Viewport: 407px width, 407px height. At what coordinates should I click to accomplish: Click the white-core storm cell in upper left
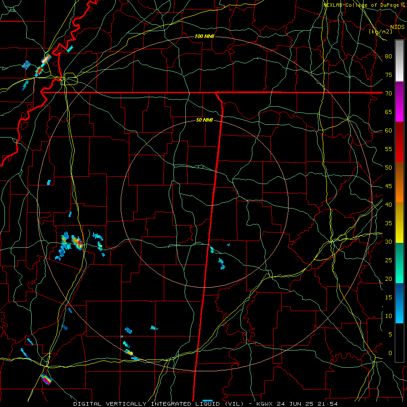coord(46,60)
